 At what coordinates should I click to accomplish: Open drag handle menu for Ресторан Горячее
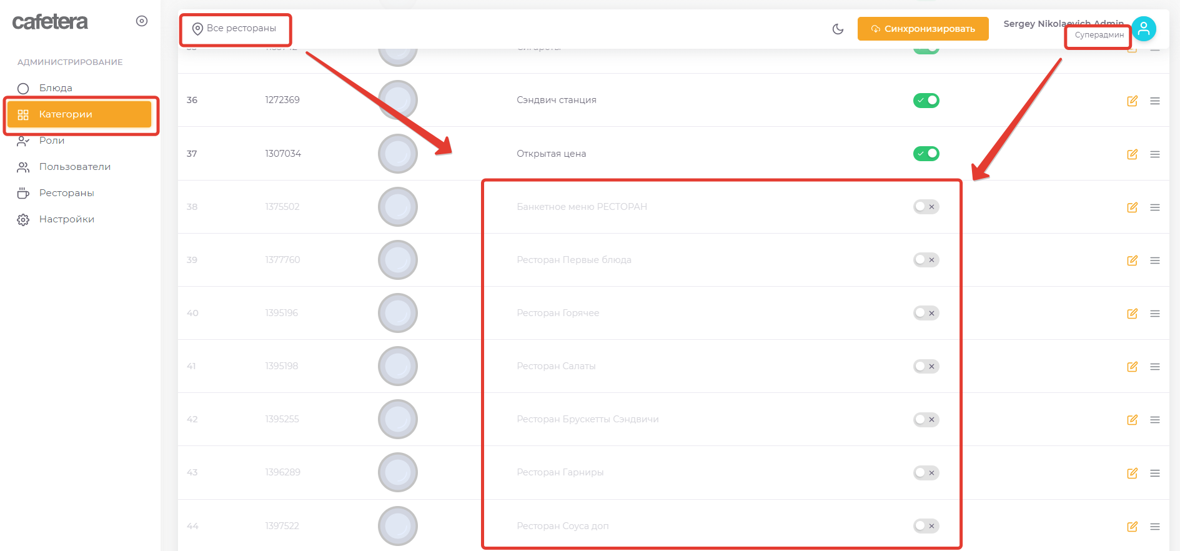point(1154,314)
